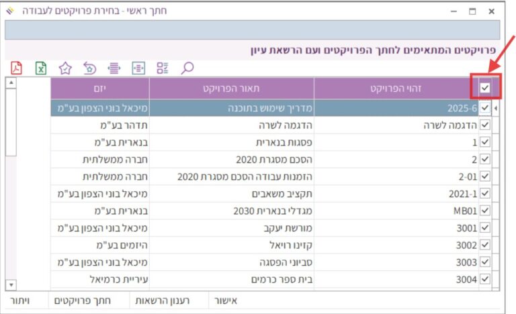The height and width of the screenshot is (314, 516).
Task: Click scroll-down arrow on left scrollbar
Action: 10,285
